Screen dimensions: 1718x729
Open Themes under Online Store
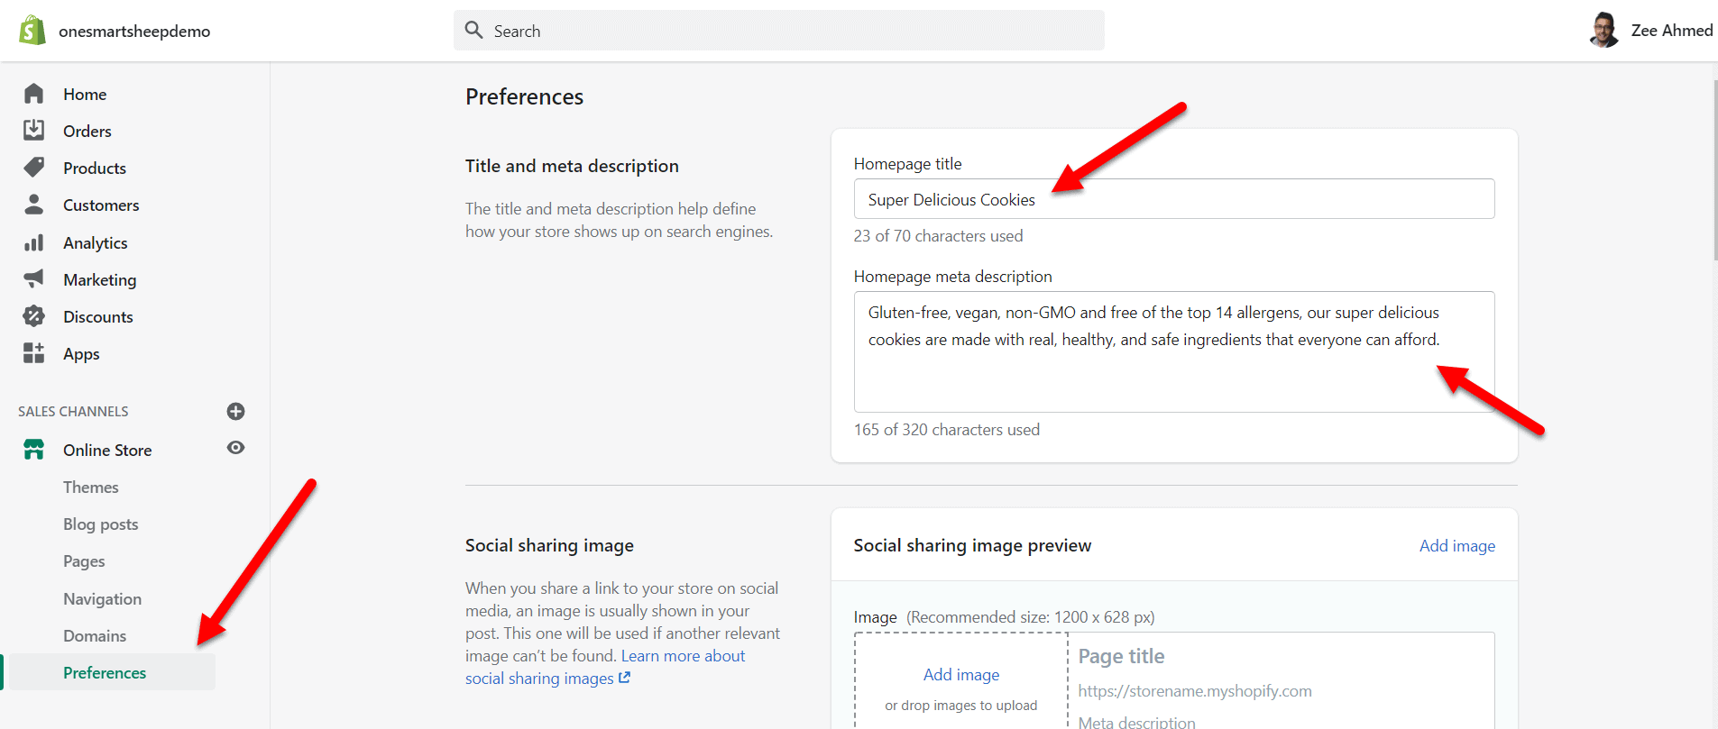tap(91, 487)
